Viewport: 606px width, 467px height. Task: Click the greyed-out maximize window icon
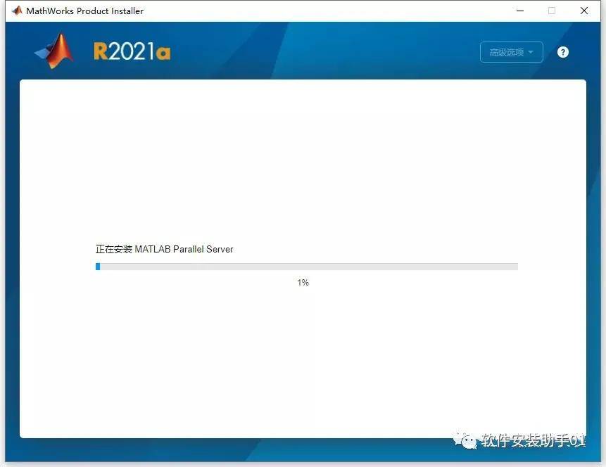coord(552,11)
